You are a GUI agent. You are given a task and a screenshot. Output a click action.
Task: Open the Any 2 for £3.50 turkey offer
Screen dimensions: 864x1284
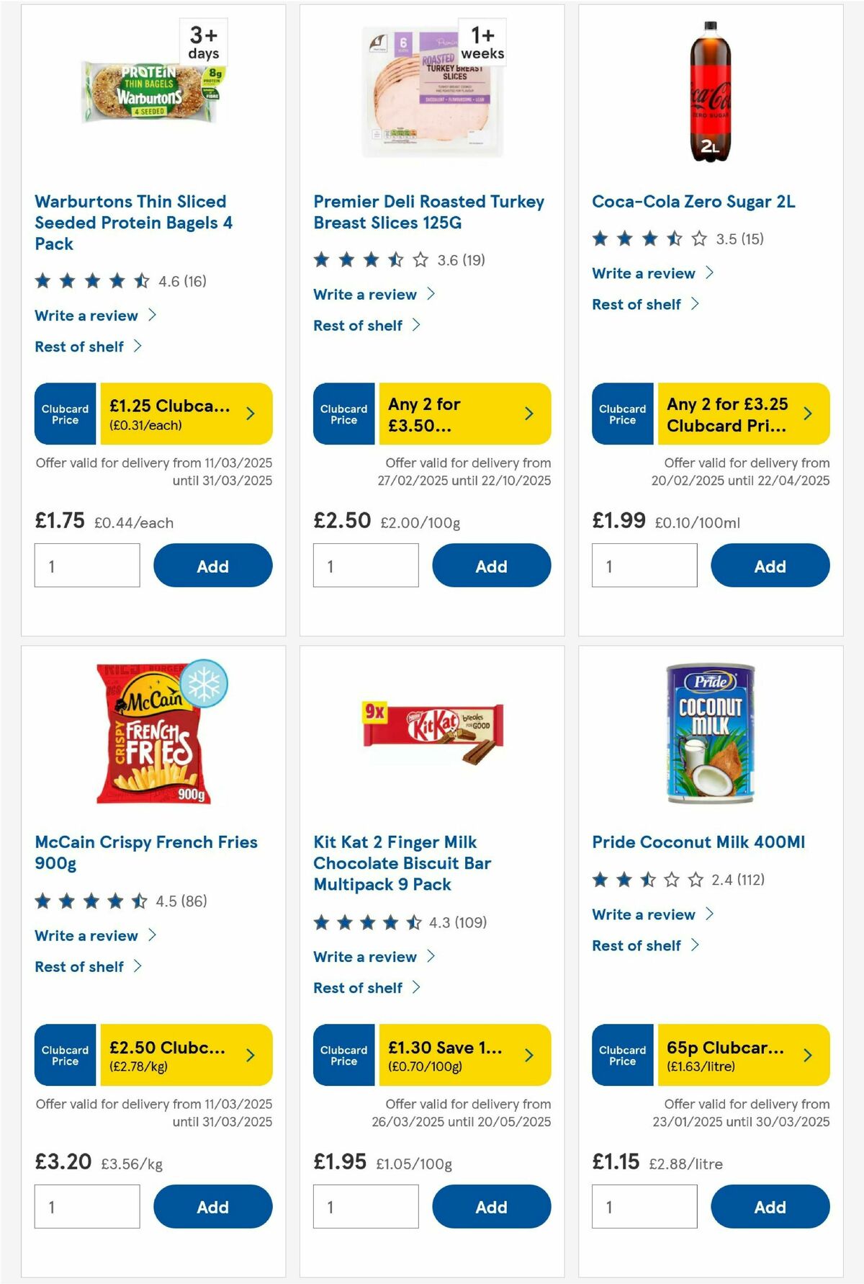461,414
